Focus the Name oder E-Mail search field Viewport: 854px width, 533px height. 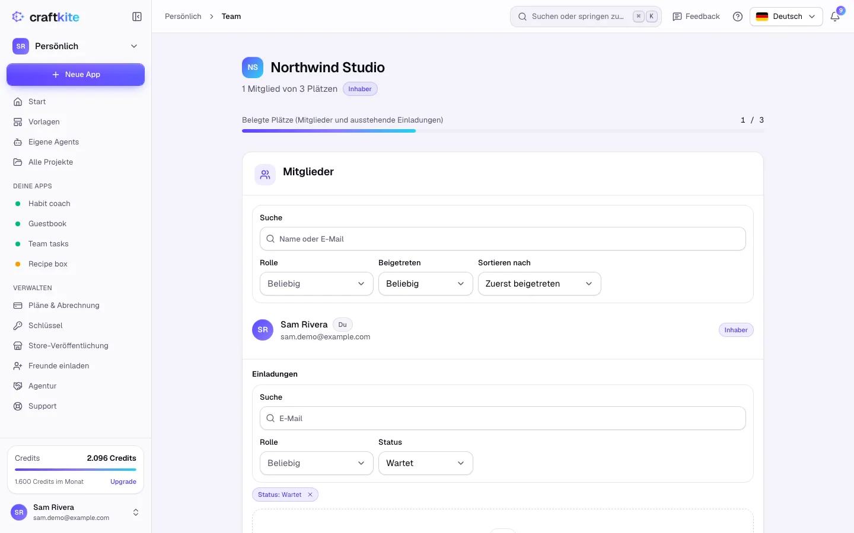(x=502, y=239)
